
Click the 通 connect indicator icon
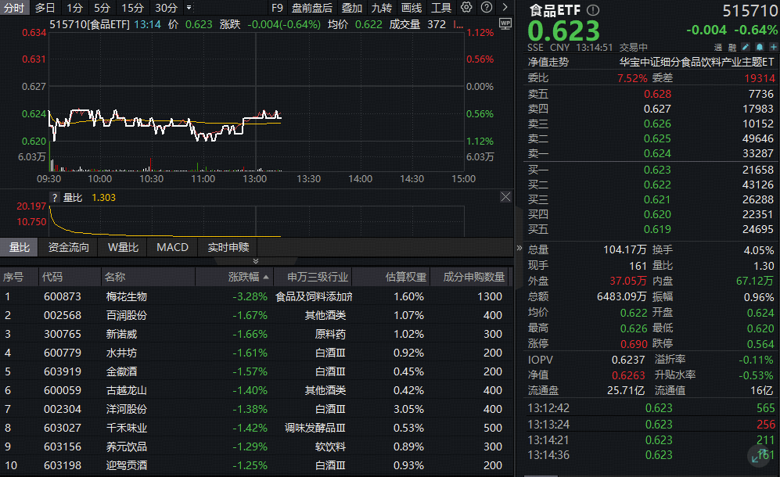717,47
